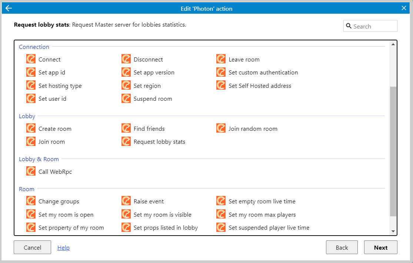Open the Help link
Screen dimensions: 413x263
click(63, 247)
